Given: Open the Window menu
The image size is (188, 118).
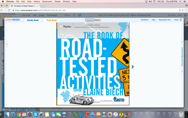Looking at the screenshot, I should click(66, 1).
